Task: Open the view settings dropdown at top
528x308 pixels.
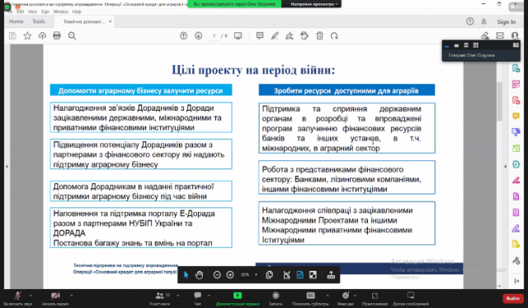Action: (x=313, y=4)
